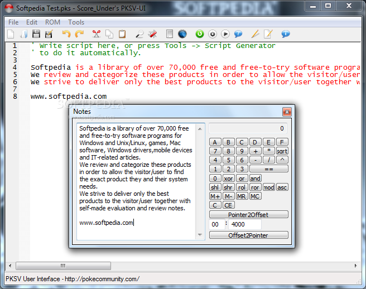The width and height of the screenshot is (366, 289).
Task: Click the sqrt calculator button
Action: point(282,151)
